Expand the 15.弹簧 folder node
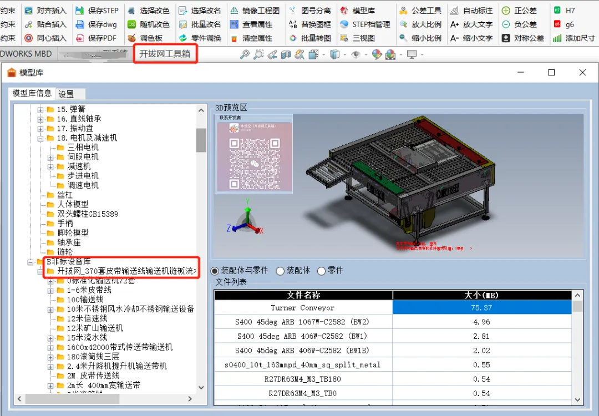Screen dimensions: 599x416 [x=40, y=110]
